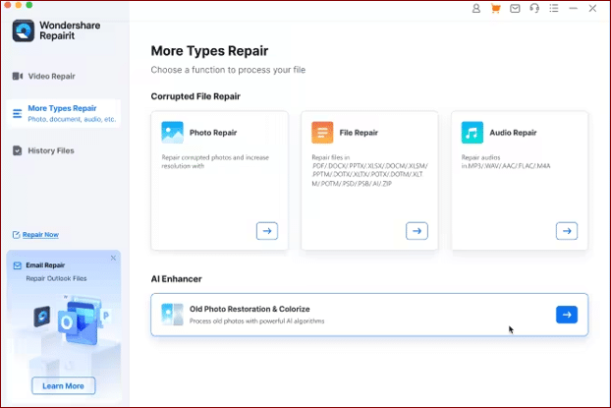Open the user account icon

pyautogui.click(x=475, y=8)
